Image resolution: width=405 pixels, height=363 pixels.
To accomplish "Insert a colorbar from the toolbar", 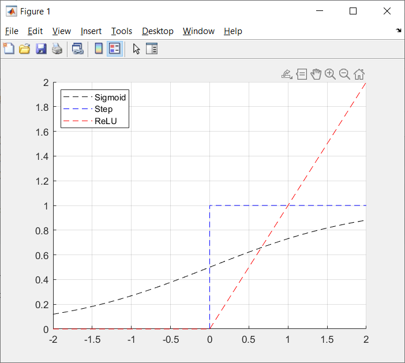I will [99, 48].
